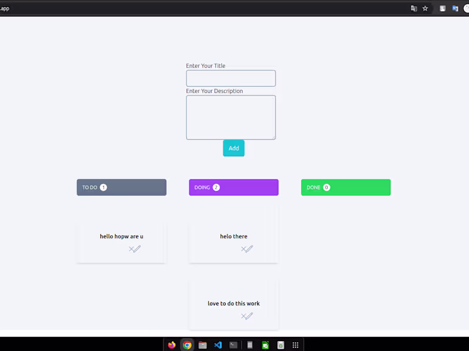Click the pencil edit icon on "hello hopw are u" card
This screenshot has height=351, width=469.
138,248
